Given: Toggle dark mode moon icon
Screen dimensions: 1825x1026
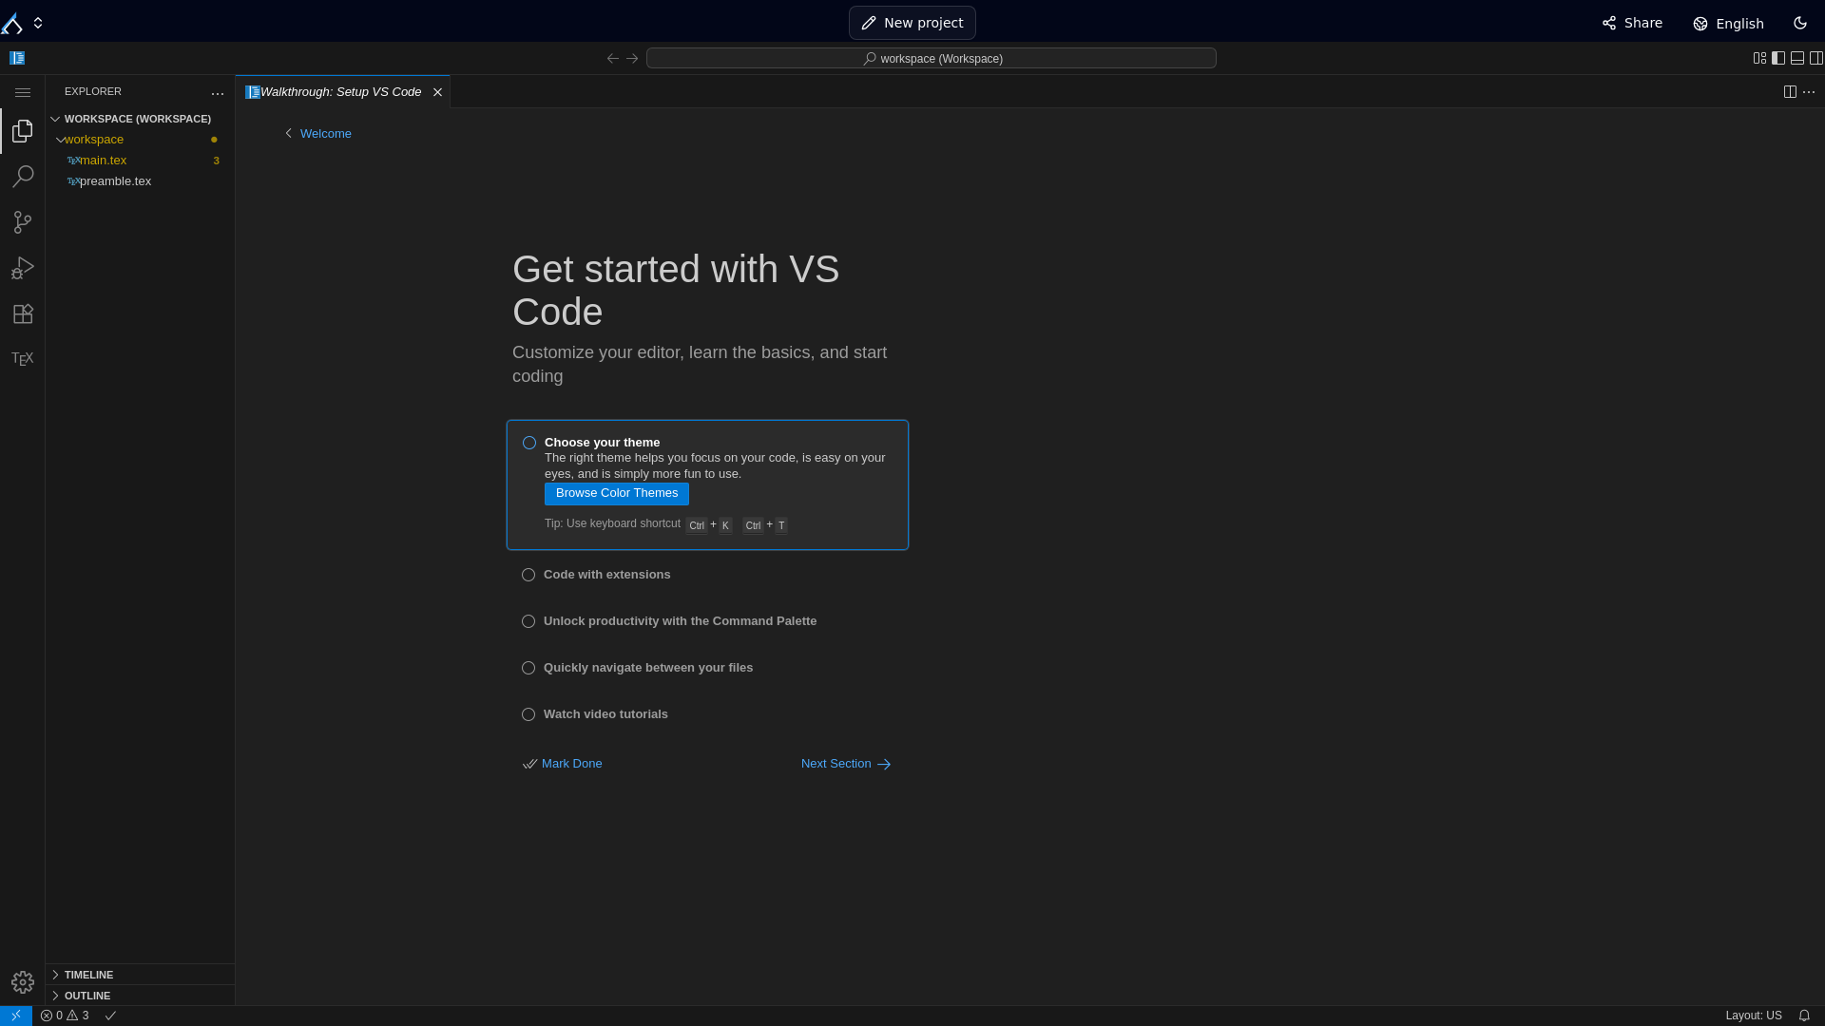Looking at the screenshot, I should [1800, 23].
